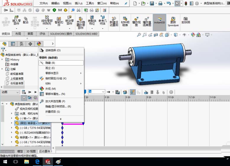Screen dimensions: 230x166
Task: Open the ConfigurationManager tab icon
Action: coord(22,44)
